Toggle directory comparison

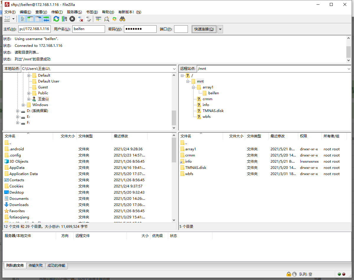106,19
